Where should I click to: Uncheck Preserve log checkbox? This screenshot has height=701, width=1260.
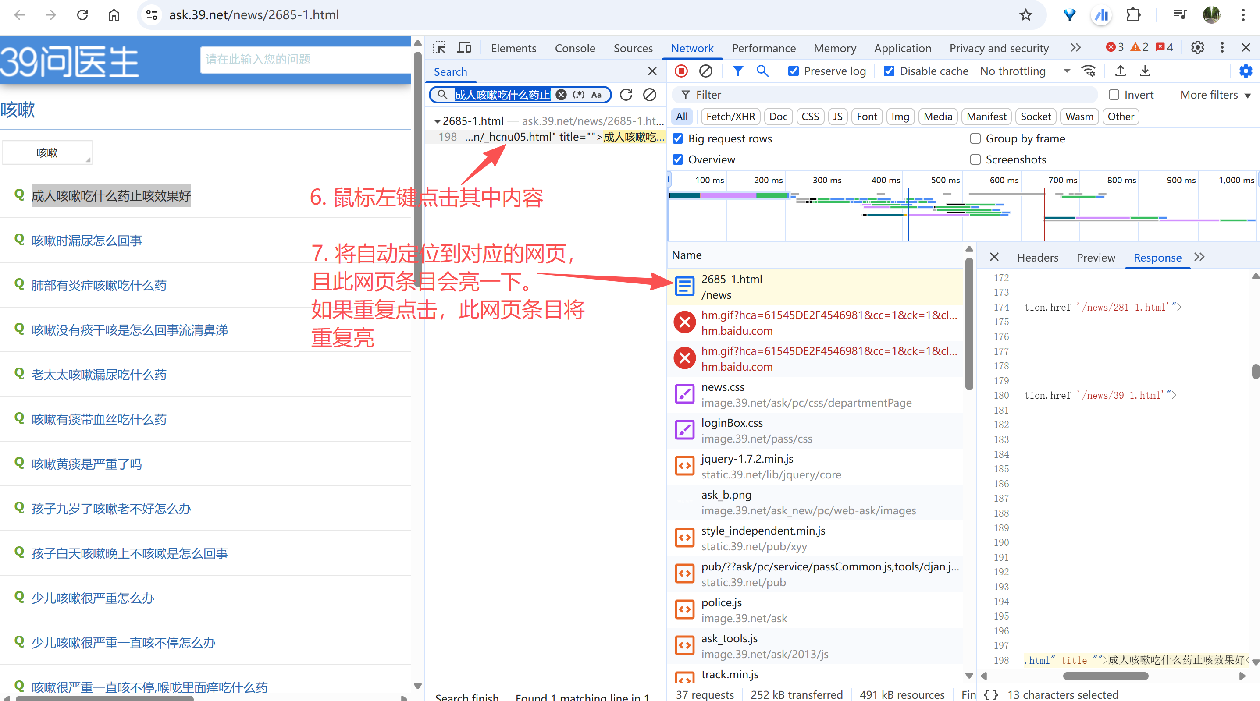tap(794, 71)
